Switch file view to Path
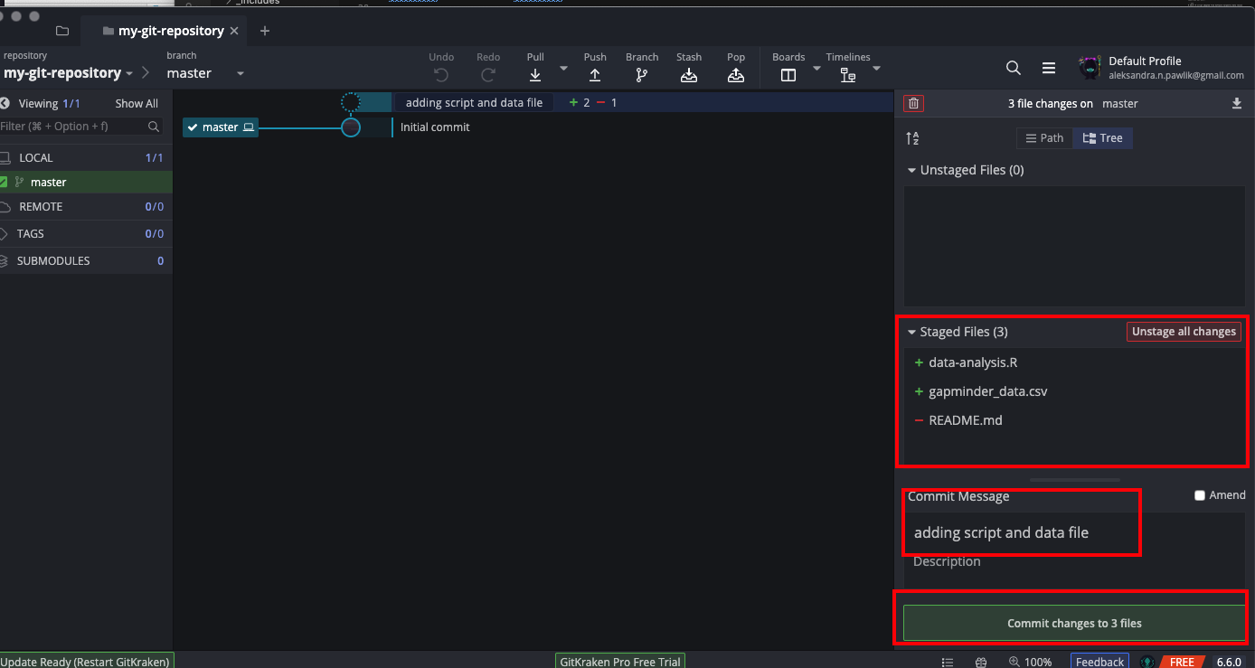 (x=1044, y=138)
